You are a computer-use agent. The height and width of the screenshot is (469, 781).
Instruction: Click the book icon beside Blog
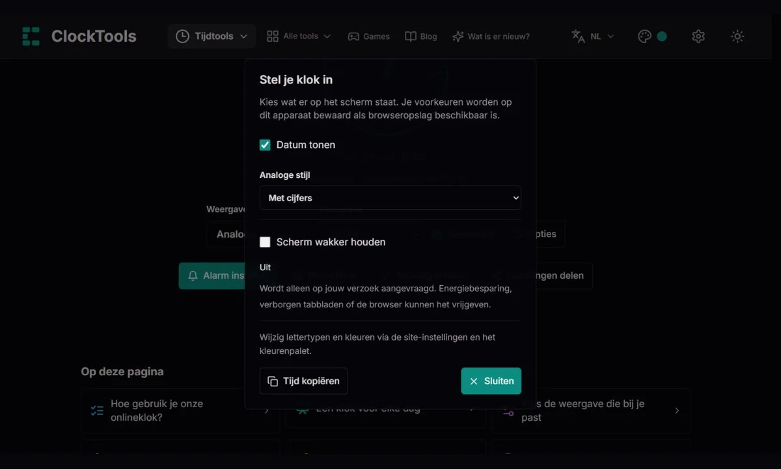click(411, 36)
